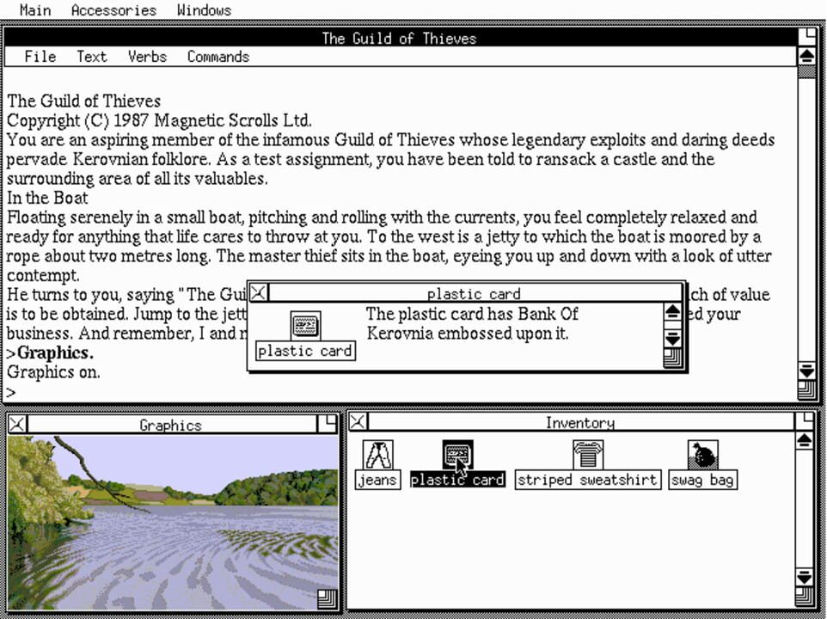
Task: Select the jeans in the Inventory window
Action: (377, 455)
